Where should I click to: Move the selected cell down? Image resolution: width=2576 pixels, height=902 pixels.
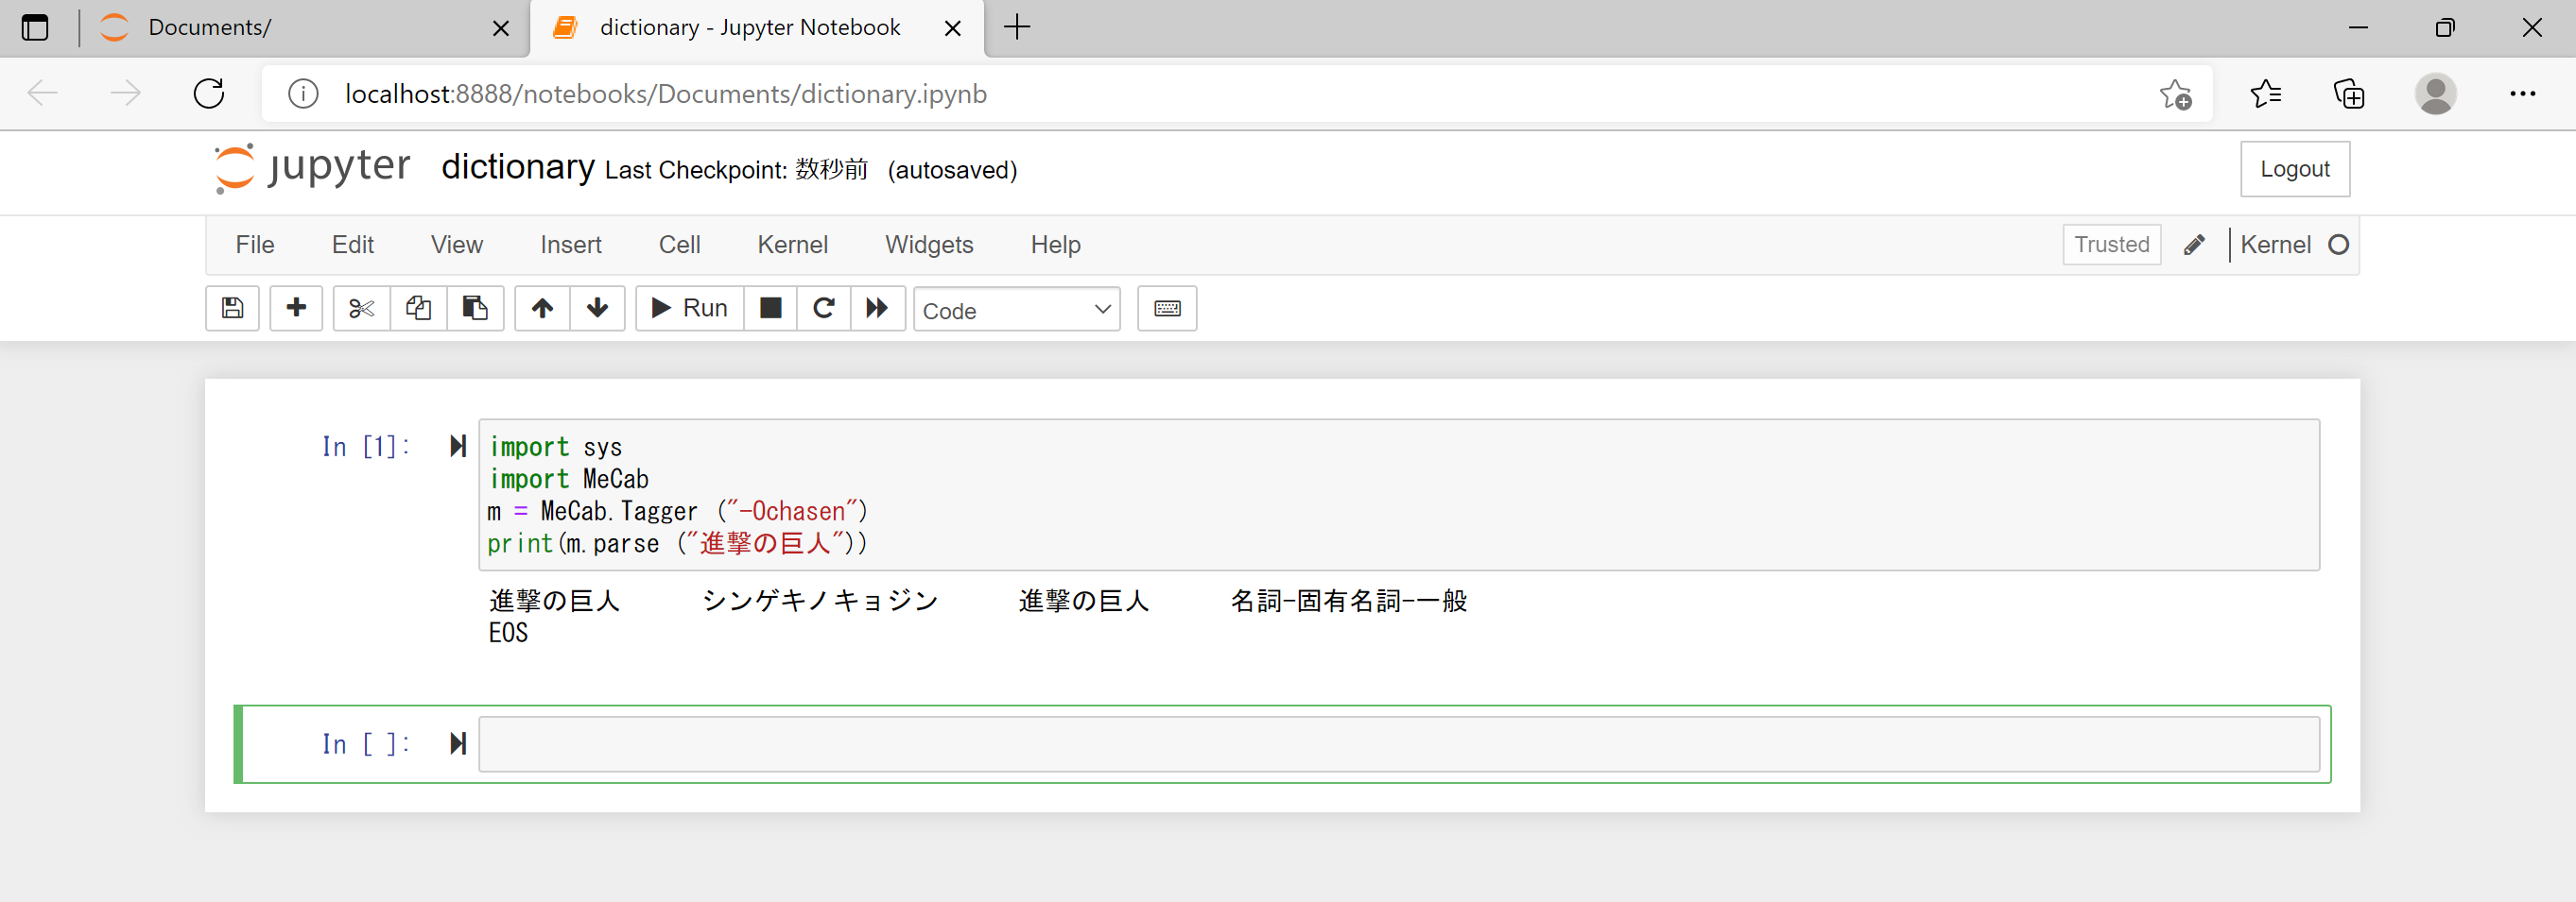point(598,308)
